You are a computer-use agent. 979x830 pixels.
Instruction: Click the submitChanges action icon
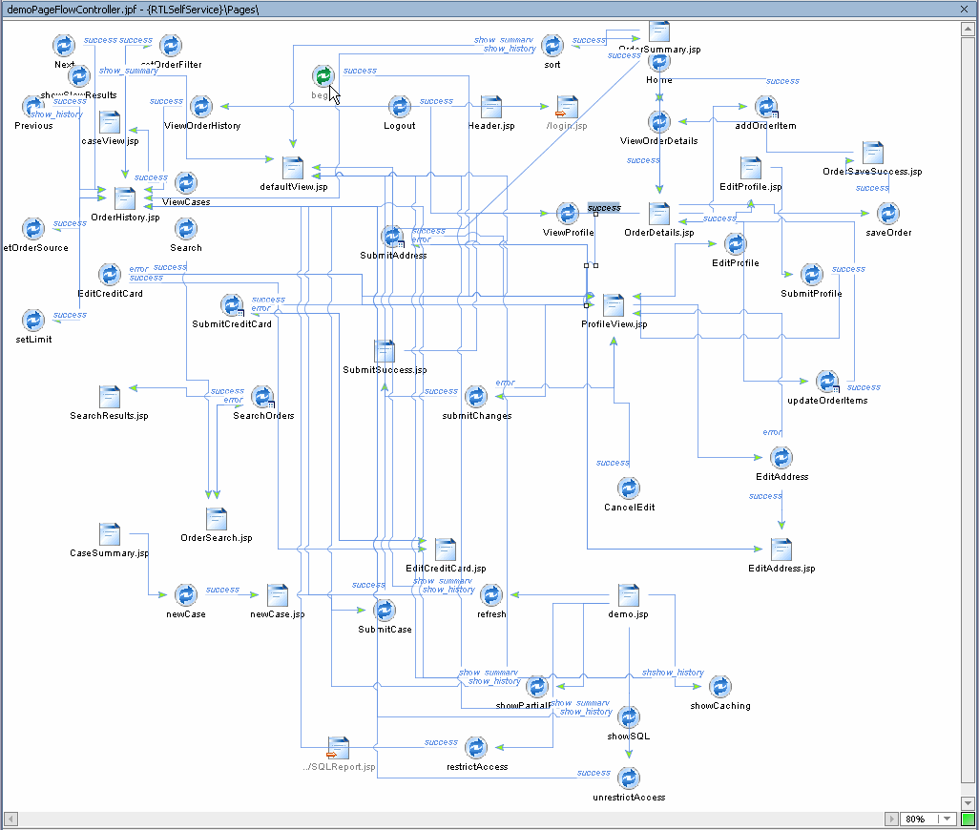point(476,397)
